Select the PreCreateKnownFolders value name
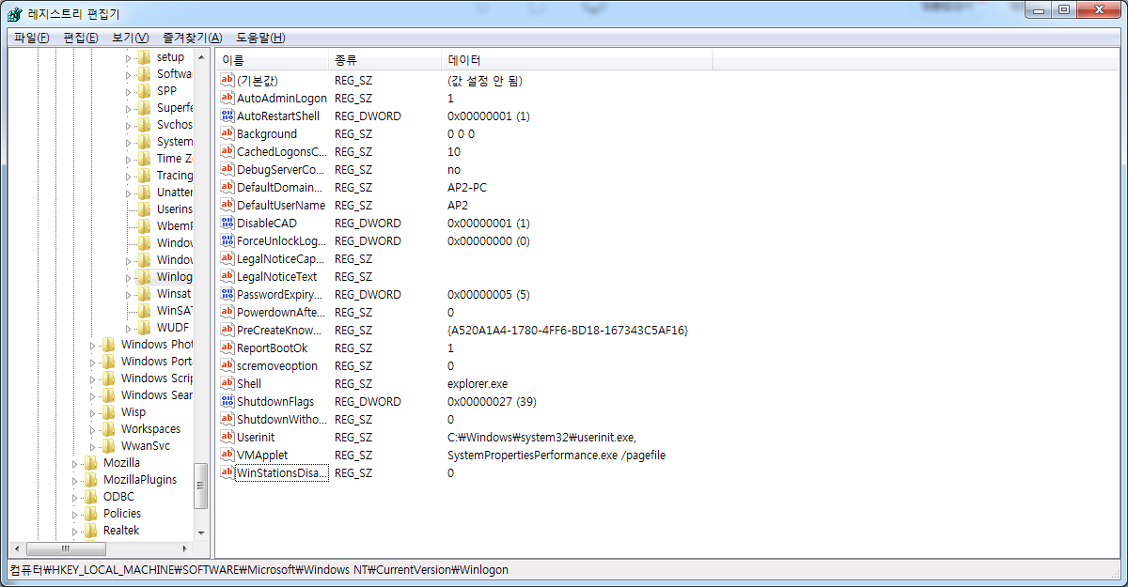The width and height of the screenshot is (1128, 587). coord(279,330)
